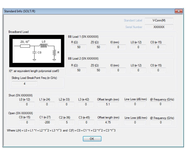The height and width of the screenshot is (149, 187).
Task: Click Short L2 (e-33) field
Action: coord(66,104)
